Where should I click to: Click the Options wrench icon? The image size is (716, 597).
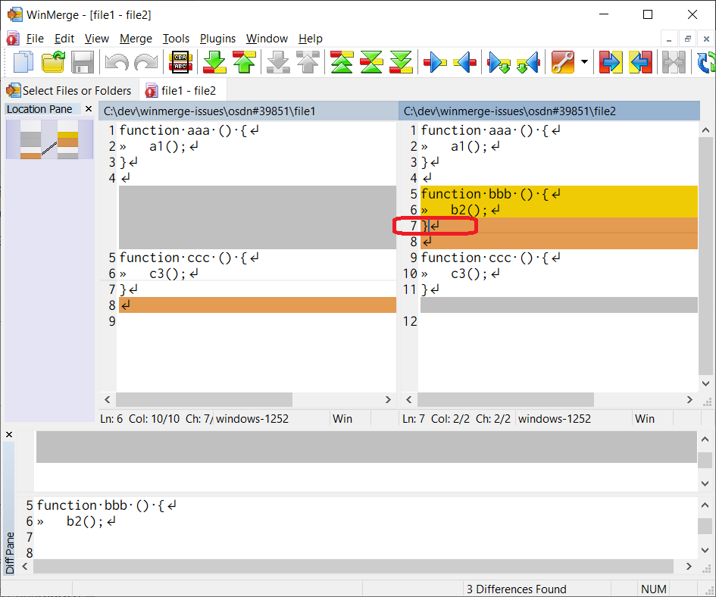coord(563,63)
